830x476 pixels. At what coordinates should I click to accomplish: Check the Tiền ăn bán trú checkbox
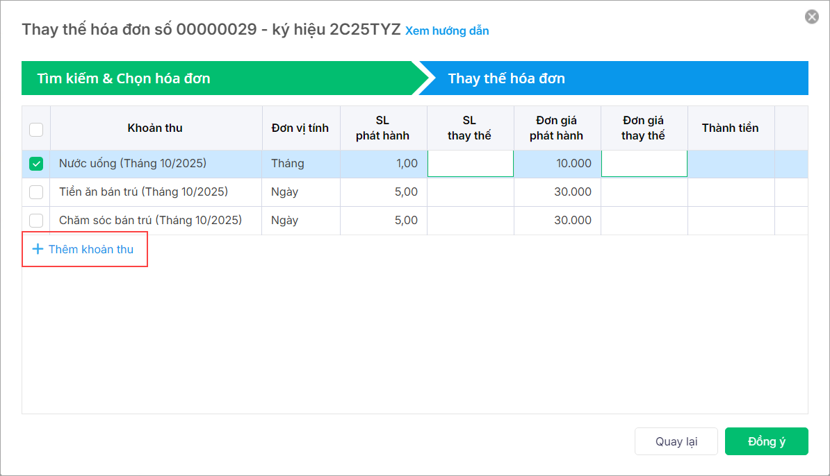[x=36, y=192]
